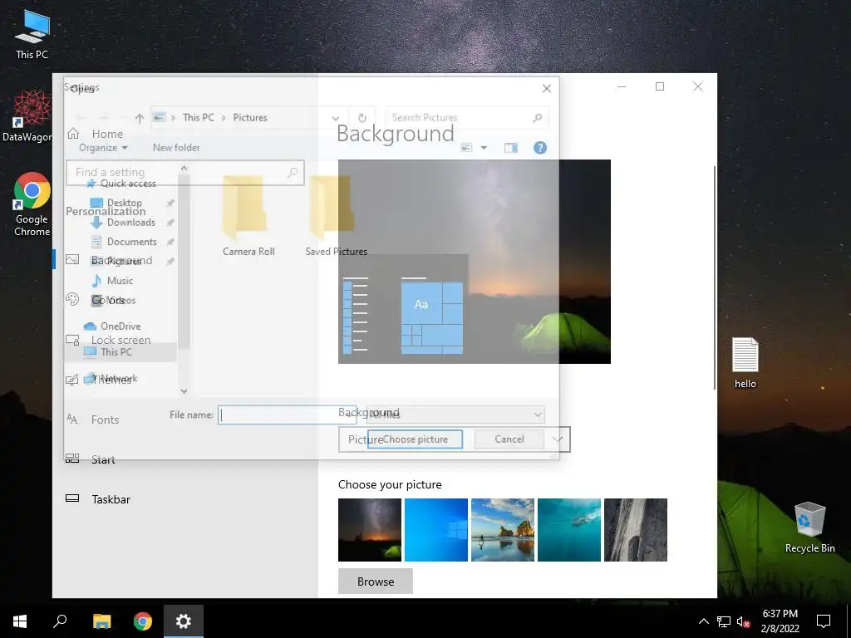The image size is (851, 638).
Task: Select the blue Windows logo wallpaper thumbnail
Action: point(436,530)
